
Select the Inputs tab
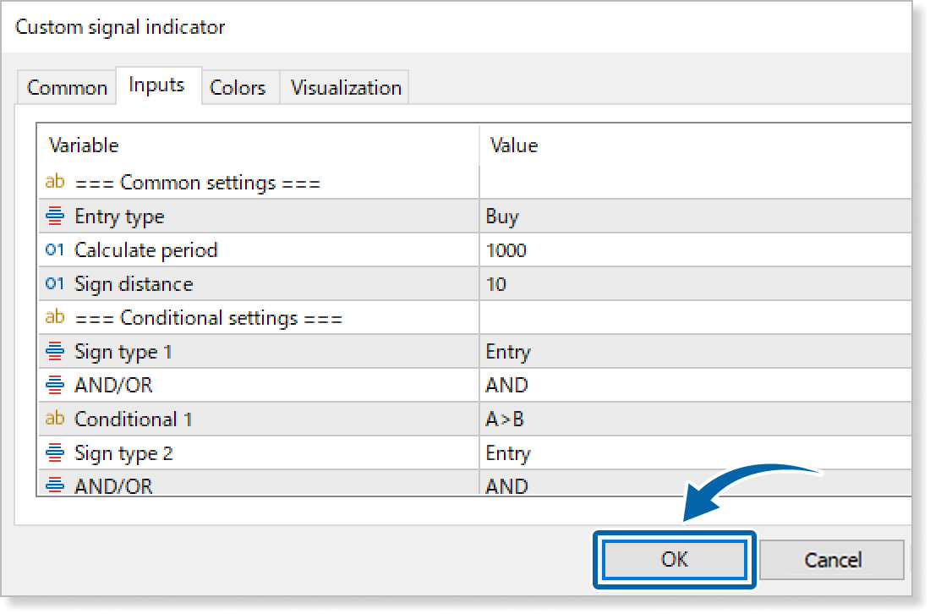coord(157,84)
